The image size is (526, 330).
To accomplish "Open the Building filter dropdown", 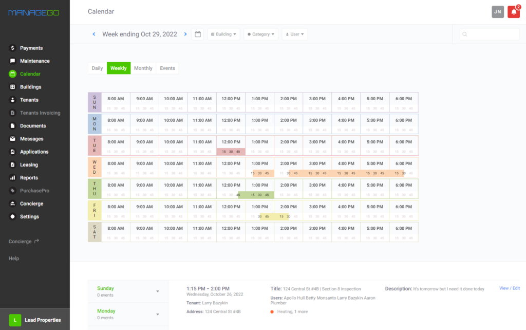I will tap(223, 34).
